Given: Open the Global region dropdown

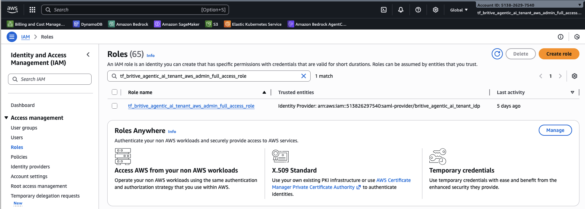Looking at the screenshot, I should tap(459, 10).
